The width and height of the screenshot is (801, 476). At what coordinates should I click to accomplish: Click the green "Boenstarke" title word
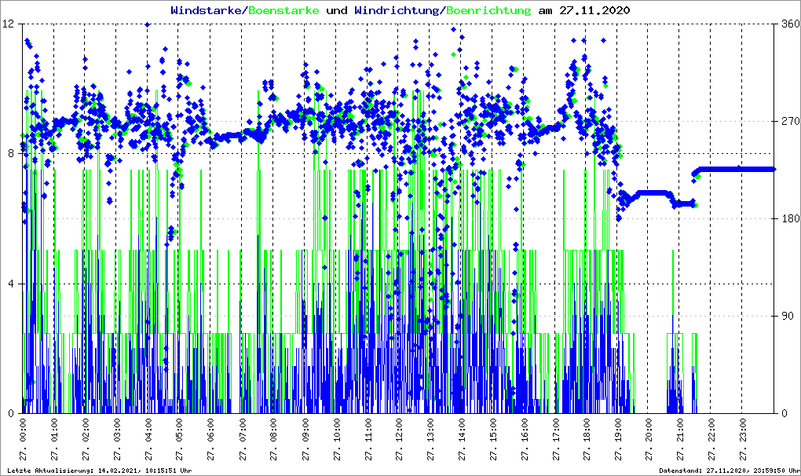(x=283, y=11)
